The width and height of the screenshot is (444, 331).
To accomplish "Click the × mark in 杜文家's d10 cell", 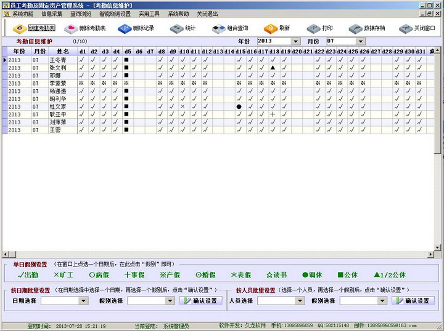I will tap(183, 106).
